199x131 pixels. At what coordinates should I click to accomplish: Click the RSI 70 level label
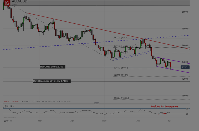click(187, 109)
